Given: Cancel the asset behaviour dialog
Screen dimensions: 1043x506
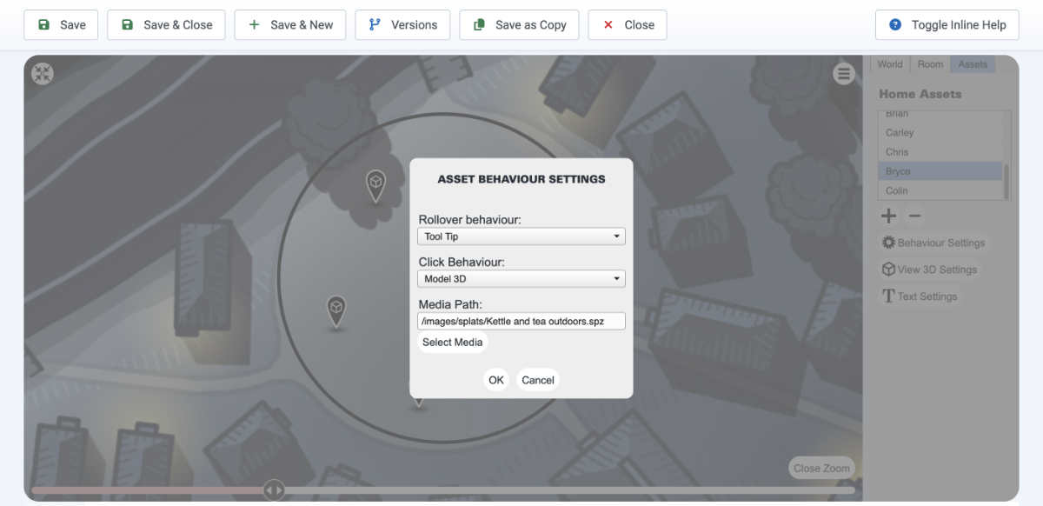Looking at the screenshot, I should pos(538,380).
